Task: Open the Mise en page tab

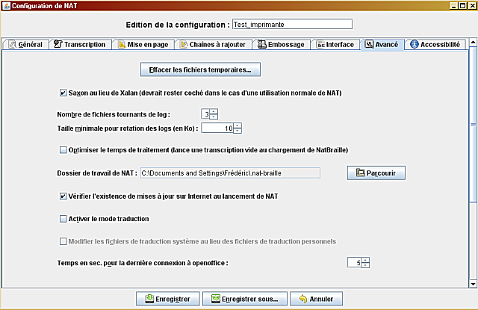Action: coord(143,45)
